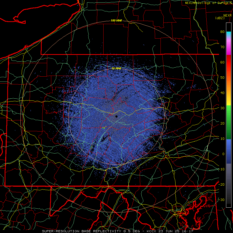Screen dimensions: 233x233
Task: Click the -30 dBZ legend value
Action: tap(221, 200)
